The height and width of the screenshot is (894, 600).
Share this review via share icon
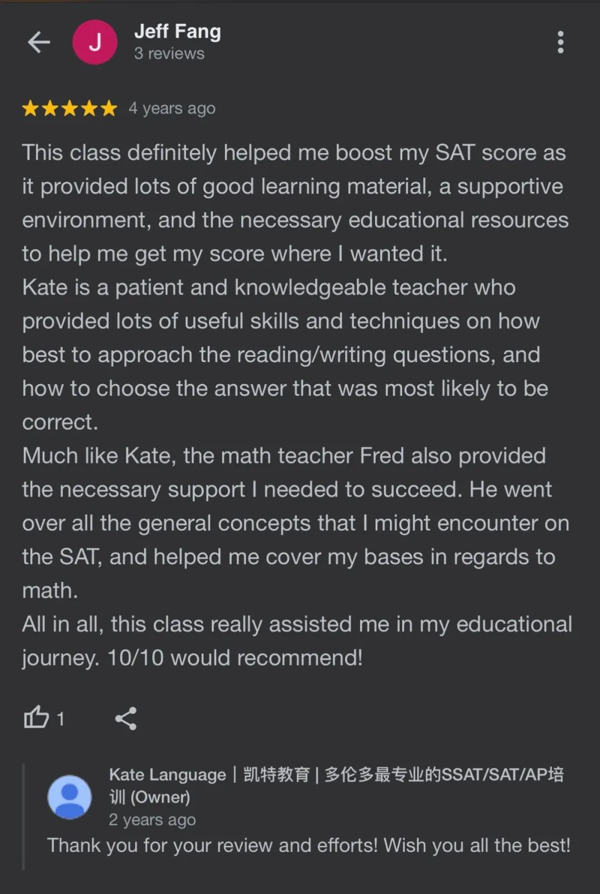click(x=126, y=718)
